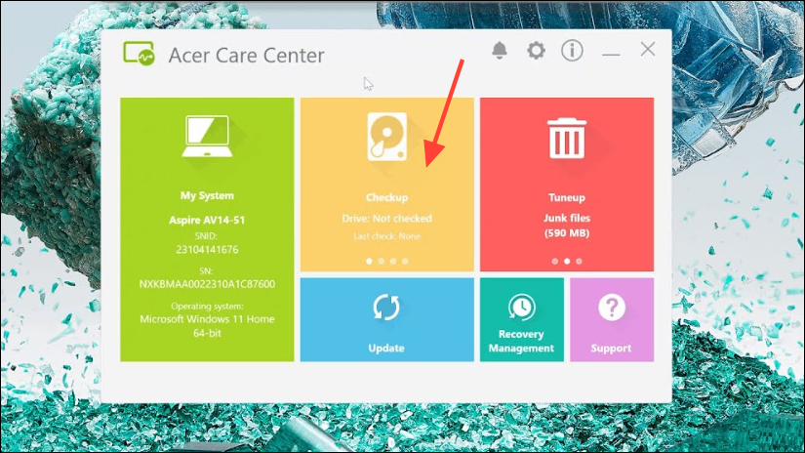The height and width of the screenshot is (453, 805).
Task: Click the laptop icon in My System tile
Action: 208,137
